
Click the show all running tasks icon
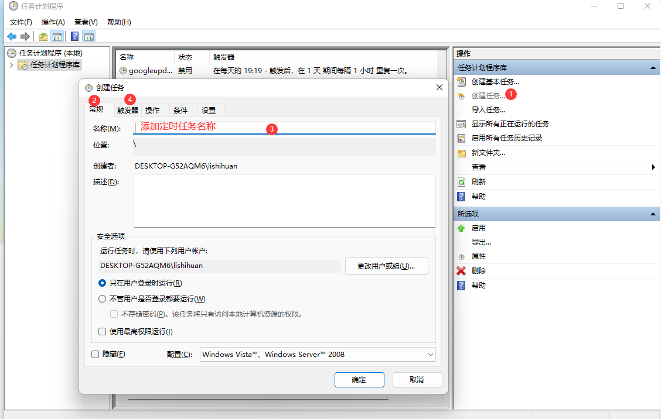461,124
